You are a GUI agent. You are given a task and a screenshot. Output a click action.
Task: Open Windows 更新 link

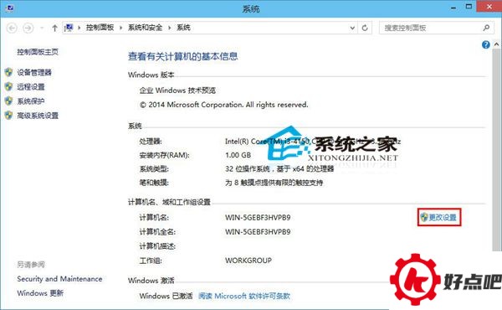(40, 293)
